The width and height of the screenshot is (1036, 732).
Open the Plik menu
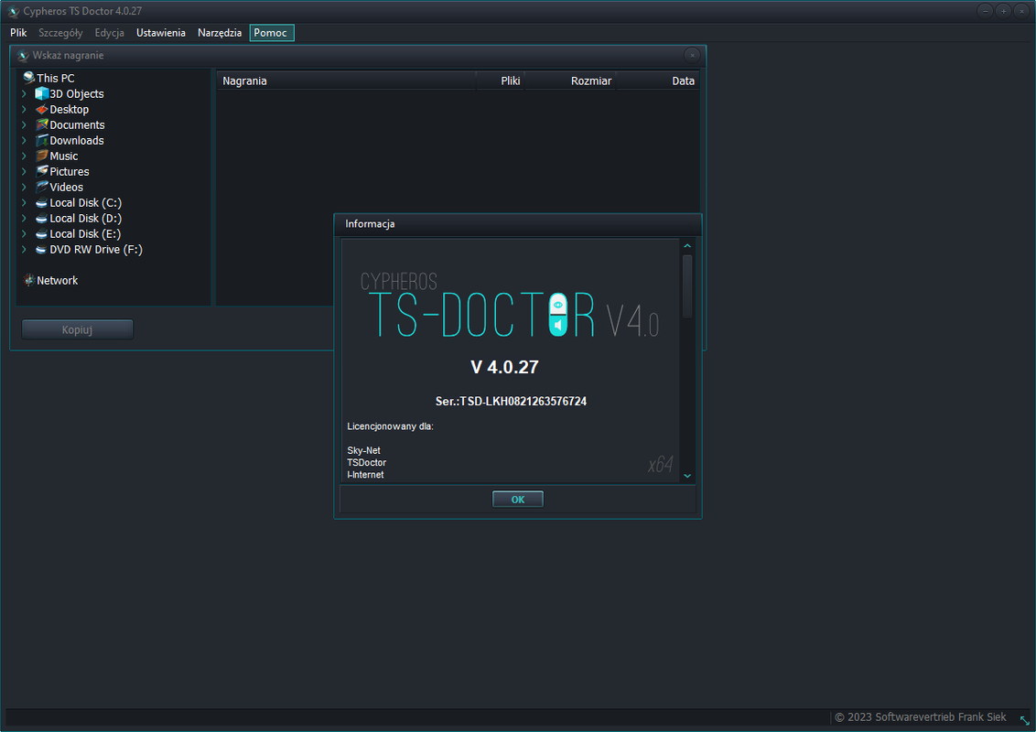coord(18,33)
